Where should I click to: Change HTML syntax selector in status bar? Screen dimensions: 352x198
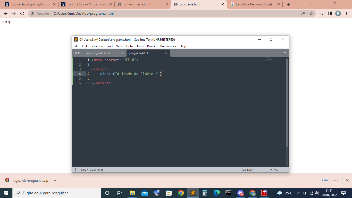274,170
